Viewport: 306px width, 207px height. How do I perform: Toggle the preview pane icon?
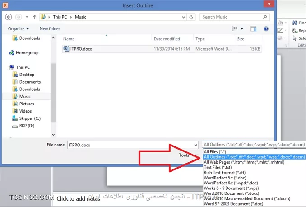pyautogui.click(x=253, y=29)
